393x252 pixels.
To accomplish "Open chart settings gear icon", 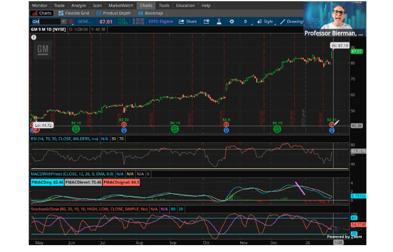I will coord(231,21).
